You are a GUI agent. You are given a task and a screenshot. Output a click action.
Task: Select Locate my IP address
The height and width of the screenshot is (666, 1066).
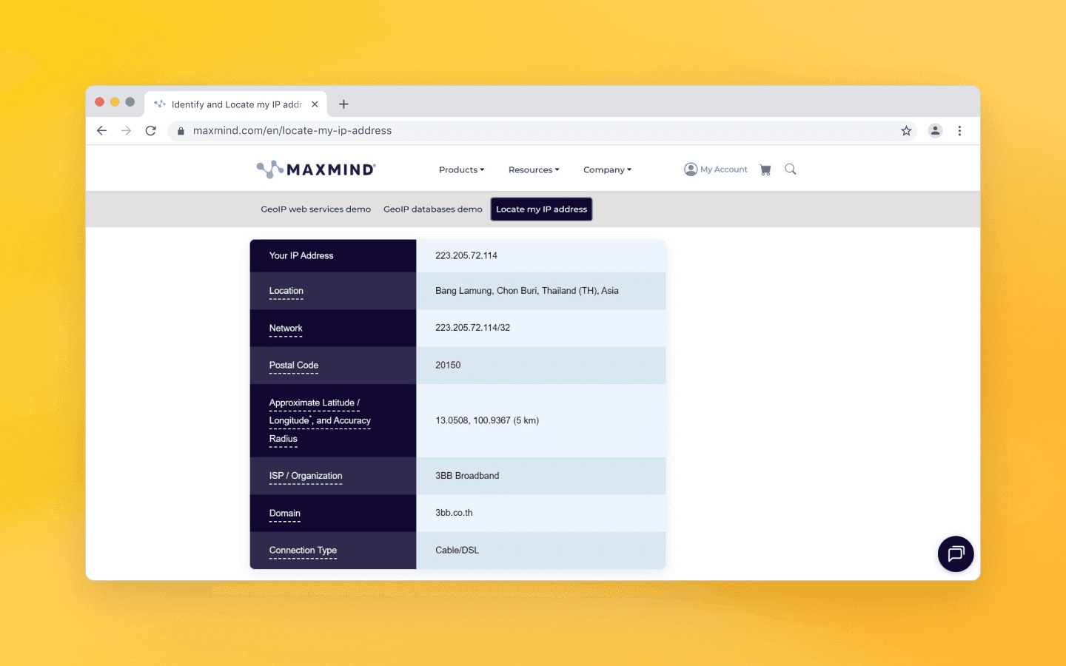pyautogui.click(x=541, y=209)
